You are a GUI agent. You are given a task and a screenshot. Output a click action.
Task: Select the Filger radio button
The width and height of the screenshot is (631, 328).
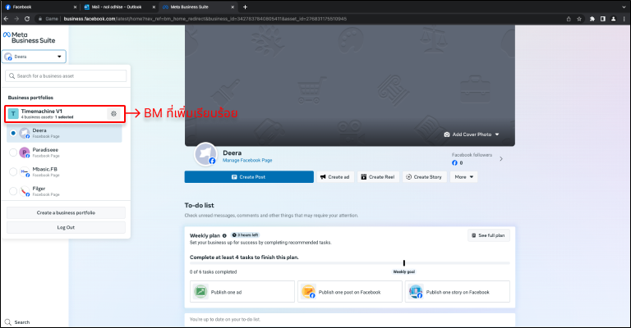(x=13, y=191)
